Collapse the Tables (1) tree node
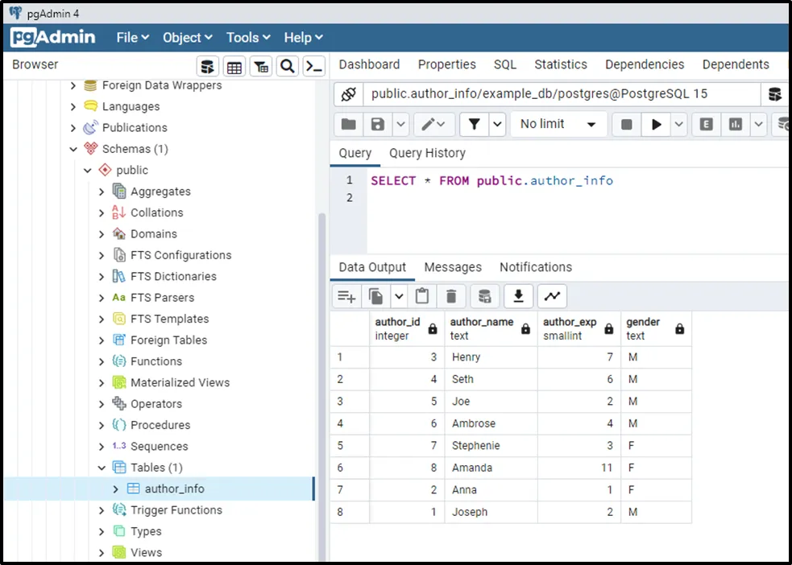Viewport: 792px width, 565px height. [102, 468]
